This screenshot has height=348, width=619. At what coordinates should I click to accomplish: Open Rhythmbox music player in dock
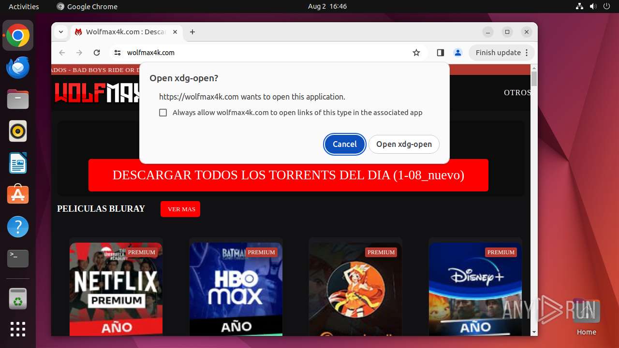18,131
